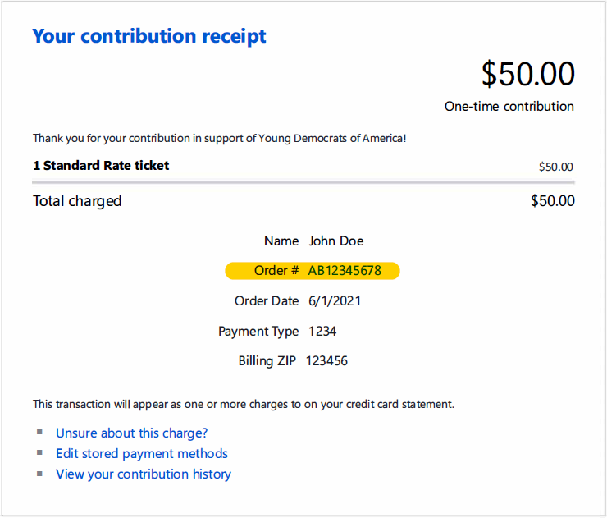Click the 'Your contribution receipt' heading

tap(149, 36)
